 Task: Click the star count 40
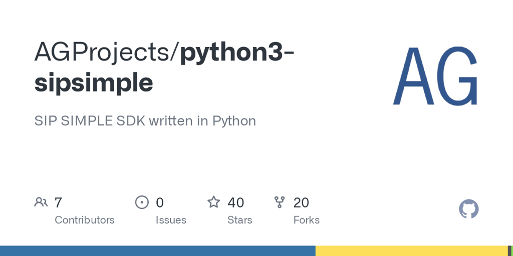[x=235, y=202]
